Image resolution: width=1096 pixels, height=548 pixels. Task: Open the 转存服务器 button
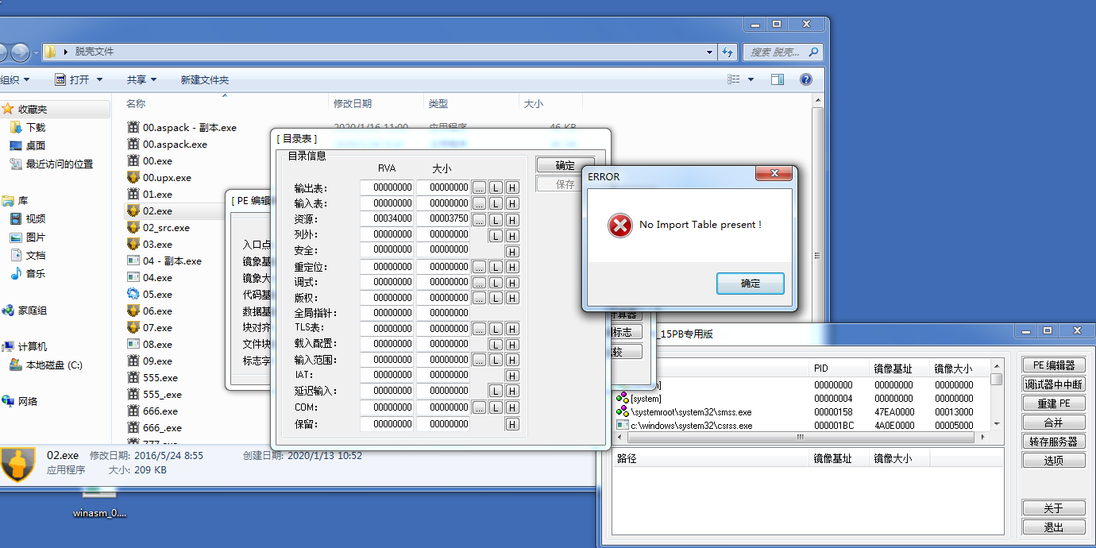[x=1053, y=442]
